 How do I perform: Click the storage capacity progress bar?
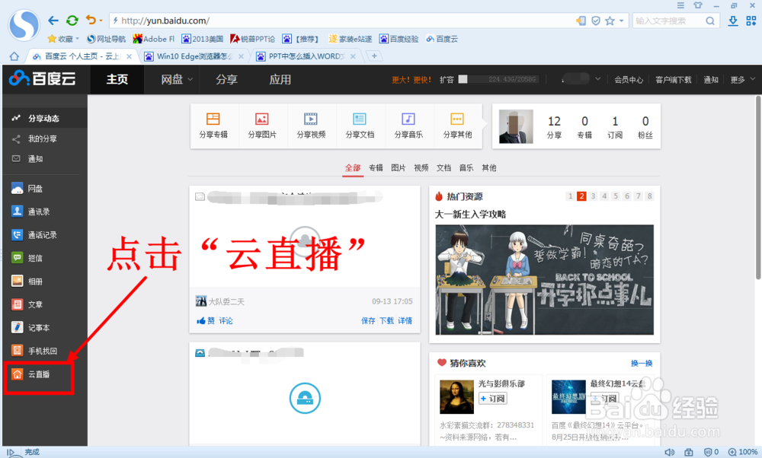pos(498,79)
